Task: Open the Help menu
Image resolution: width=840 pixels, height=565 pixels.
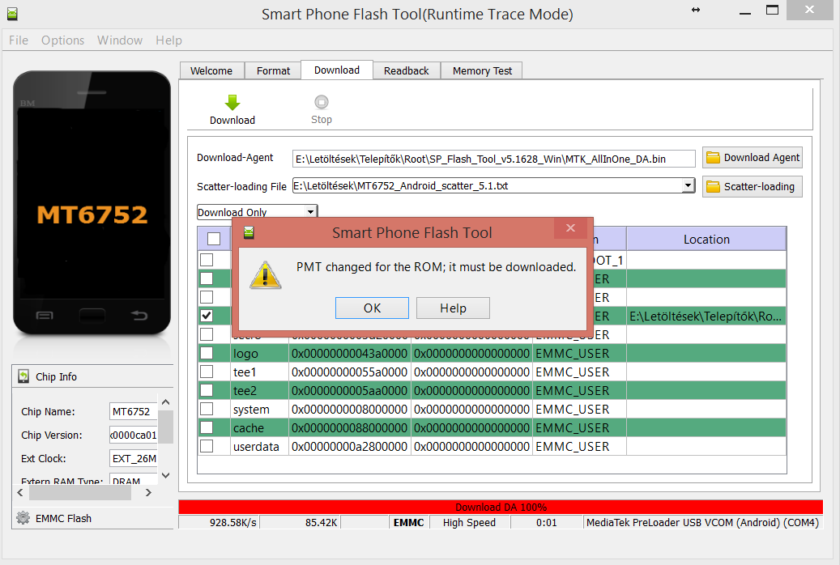Action: (168, 40)
